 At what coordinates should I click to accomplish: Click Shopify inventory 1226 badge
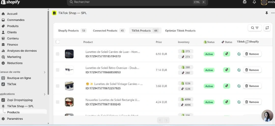[186, 83]
